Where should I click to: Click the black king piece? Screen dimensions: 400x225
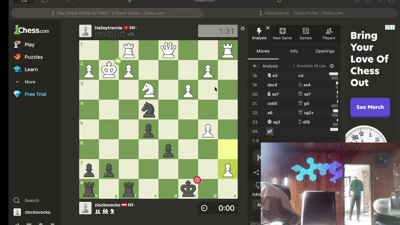(188, 188)
